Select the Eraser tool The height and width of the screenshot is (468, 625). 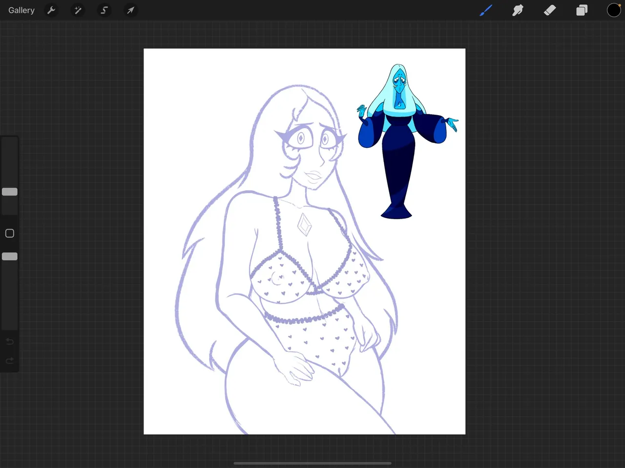point(550,10)
